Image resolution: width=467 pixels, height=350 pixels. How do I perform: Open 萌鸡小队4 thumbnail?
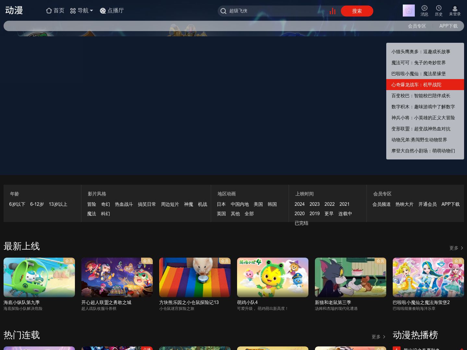click(273, 277)
